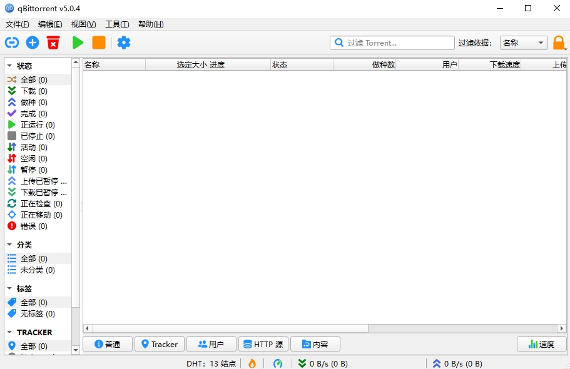Image resolution: width=570 pixels, height=369 pixels.
Task: Collapse the 状态 sidebar section
Action: coord(10,66)
